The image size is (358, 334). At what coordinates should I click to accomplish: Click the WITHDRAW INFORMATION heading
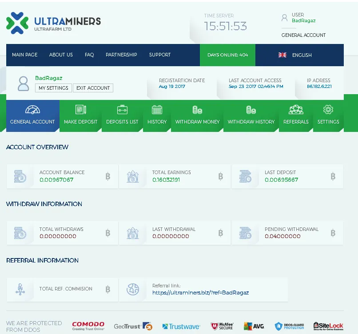(x=44, y=204)
